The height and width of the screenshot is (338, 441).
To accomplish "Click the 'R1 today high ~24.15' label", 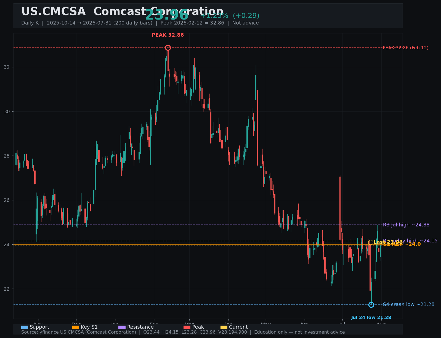I will point(410,241).
